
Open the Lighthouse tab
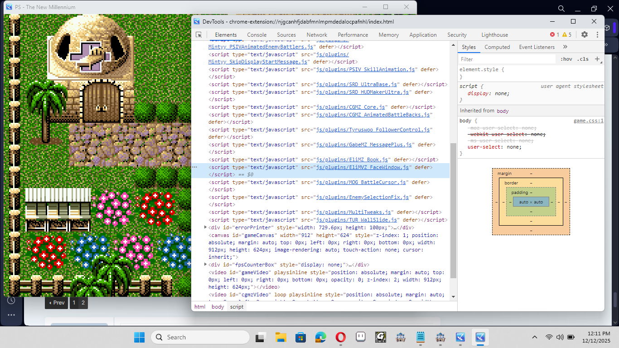pos(494,35)
